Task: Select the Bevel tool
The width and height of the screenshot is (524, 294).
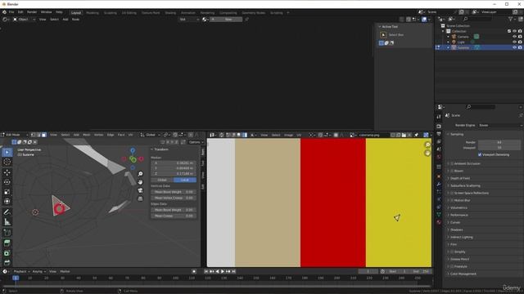Action: [7, 263]
